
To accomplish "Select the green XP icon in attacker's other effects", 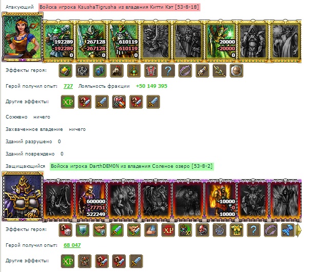I will point(68,102).
